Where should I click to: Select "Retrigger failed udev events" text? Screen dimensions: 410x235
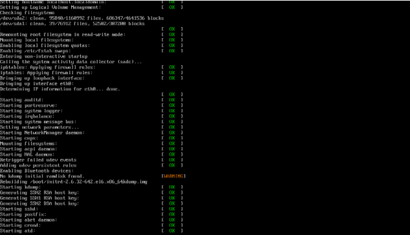point(38,160)
